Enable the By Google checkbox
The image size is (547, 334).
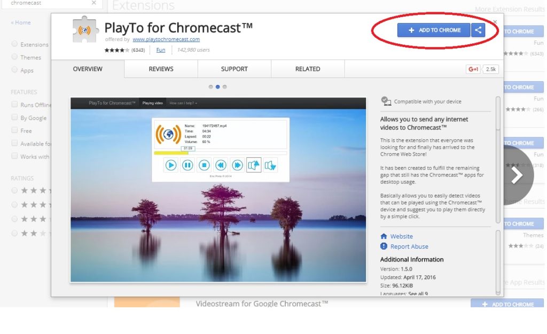pyautogui.click(x=14, y=117)
